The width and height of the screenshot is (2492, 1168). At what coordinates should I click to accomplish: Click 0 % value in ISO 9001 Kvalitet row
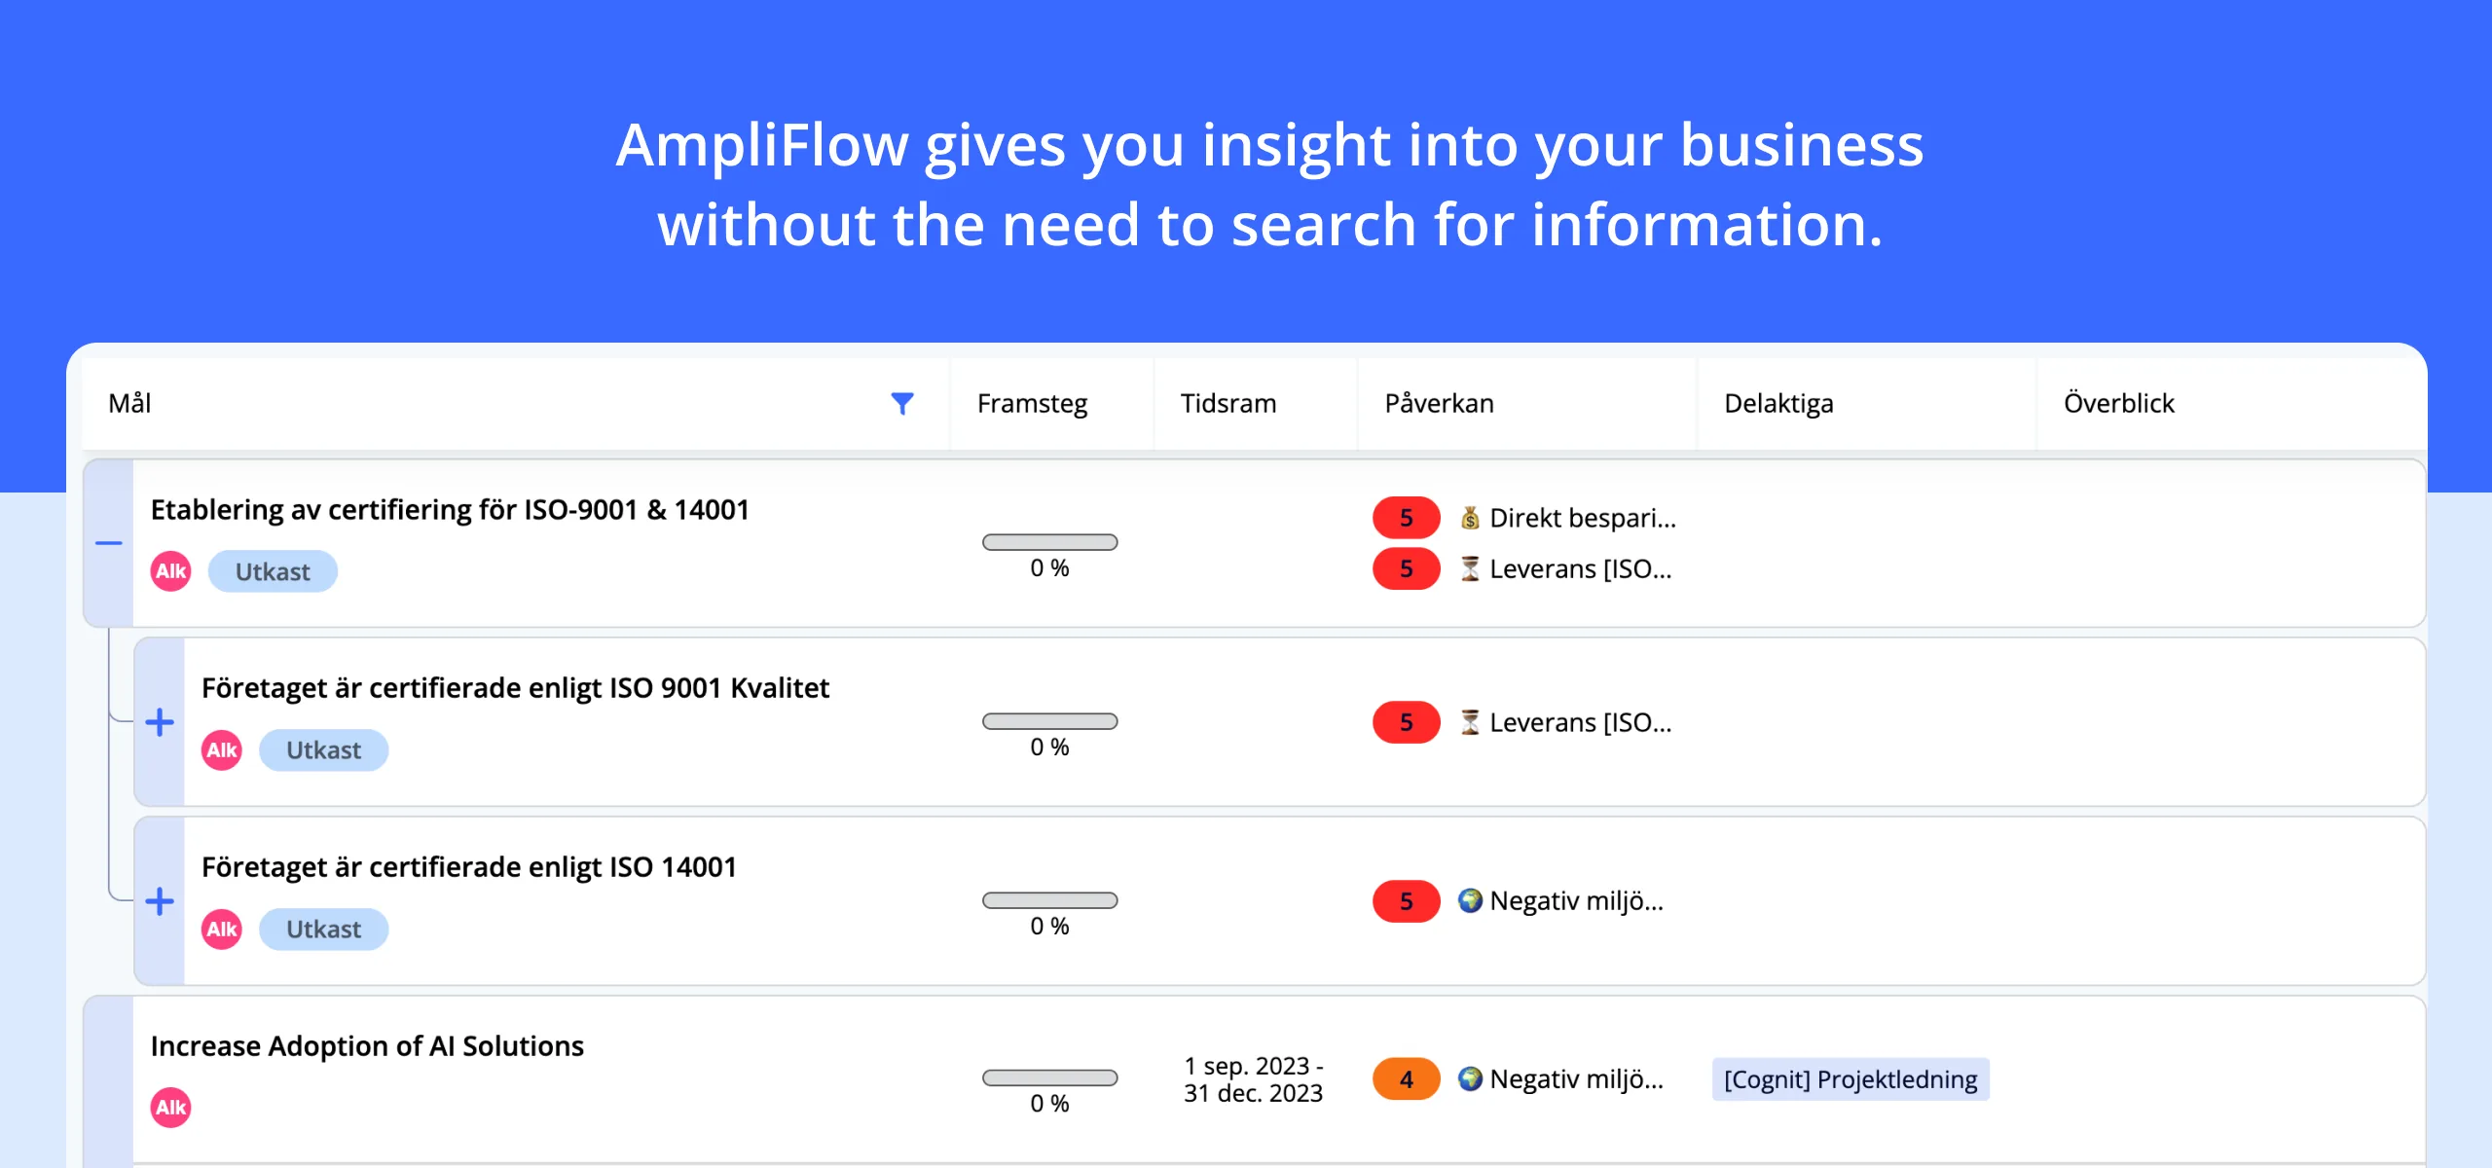1049,748
